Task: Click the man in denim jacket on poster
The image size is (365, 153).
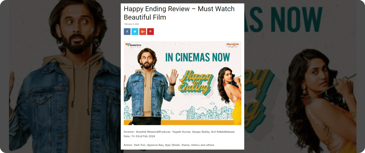Action: pyautogui.click(x=149, y=87)
